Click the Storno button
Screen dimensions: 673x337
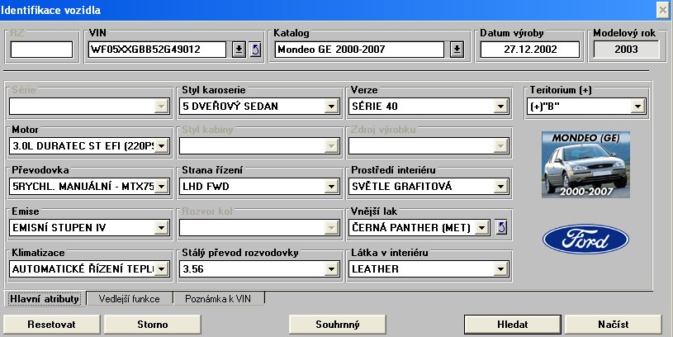153,325
